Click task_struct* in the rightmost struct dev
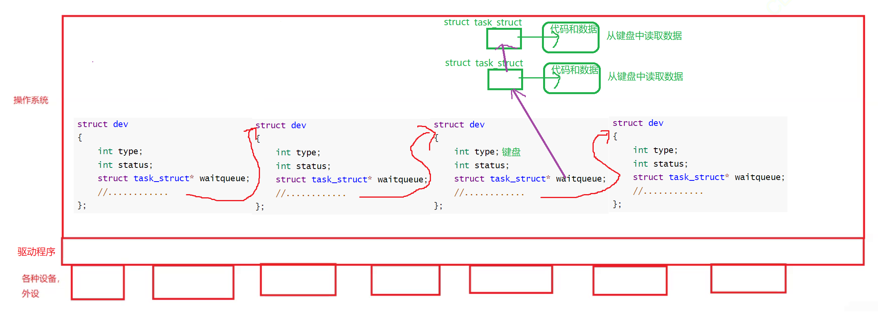Image resolution: width=878 pixels, height=331 pixels. click(699, 177)
